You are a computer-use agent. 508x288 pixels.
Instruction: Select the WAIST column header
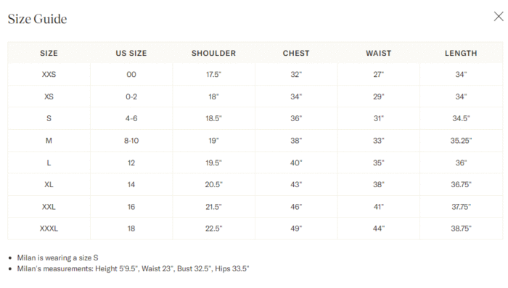click(x=378, y=53)
